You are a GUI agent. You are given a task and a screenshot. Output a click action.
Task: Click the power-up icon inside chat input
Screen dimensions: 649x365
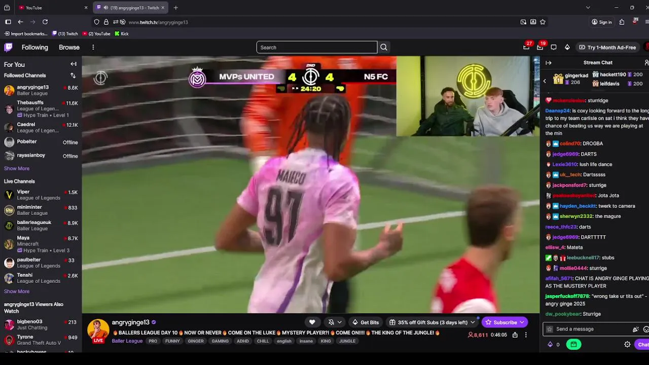[635, 329]
